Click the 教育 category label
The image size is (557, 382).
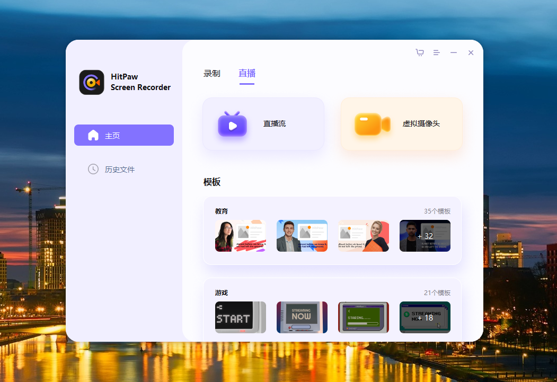222,211
